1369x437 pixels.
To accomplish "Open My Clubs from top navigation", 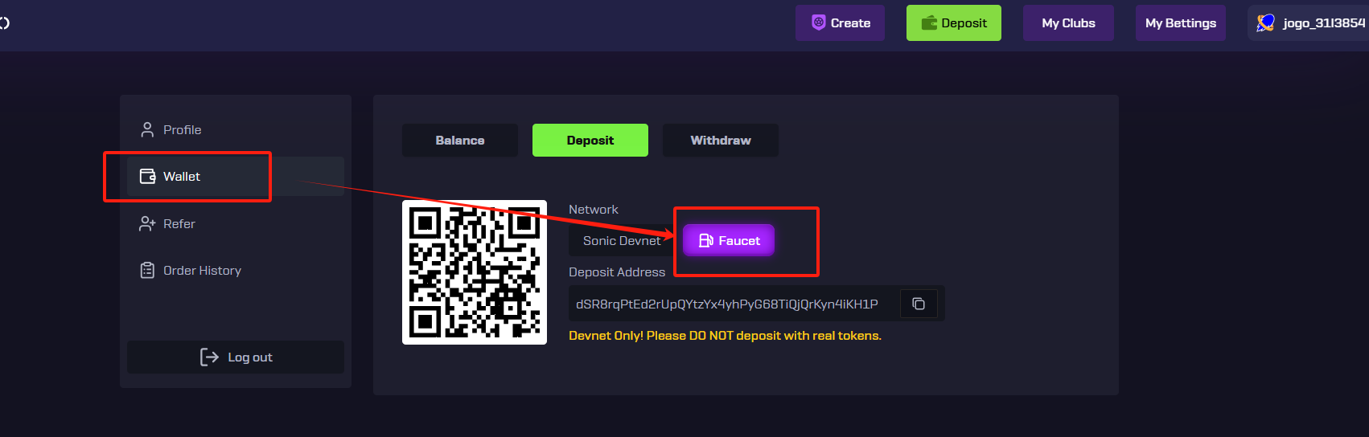I will point(1068,23).
